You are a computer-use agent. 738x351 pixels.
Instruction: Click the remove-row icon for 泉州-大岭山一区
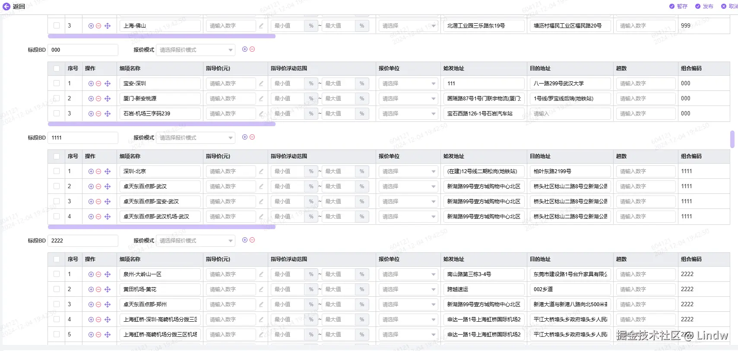click(98, 274)
